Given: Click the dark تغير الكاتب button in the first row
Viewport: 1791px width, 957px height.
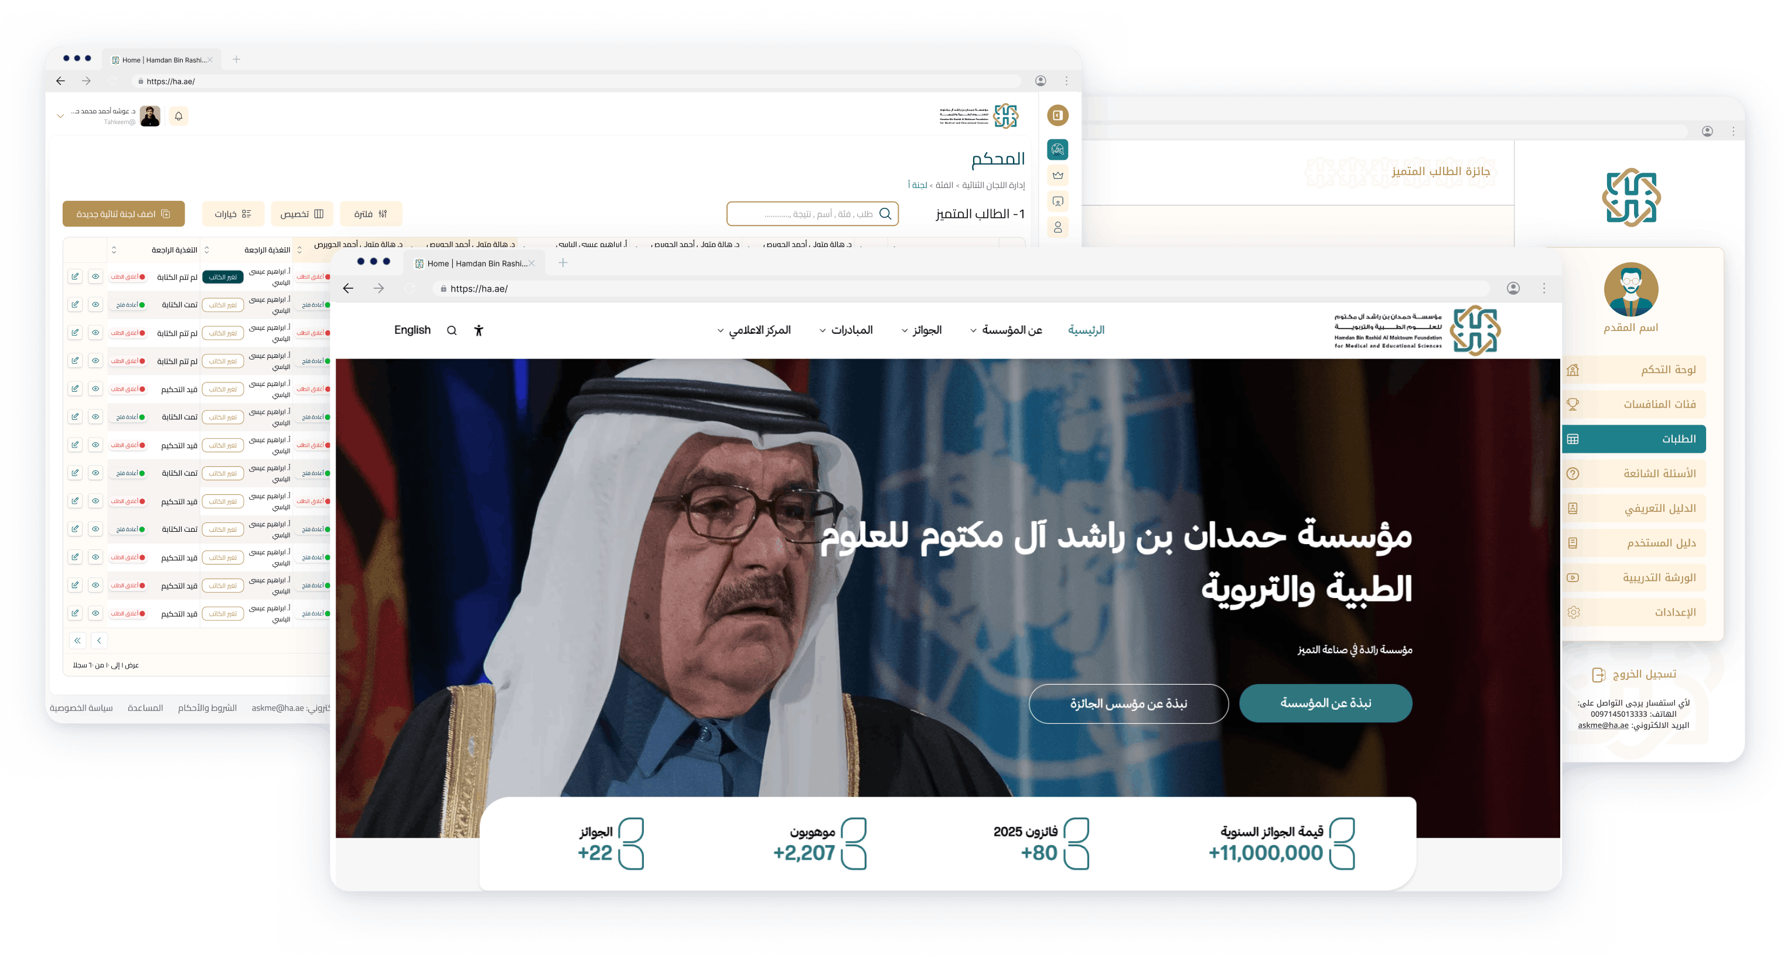Looking at the screenshot, I should point(223,277).
